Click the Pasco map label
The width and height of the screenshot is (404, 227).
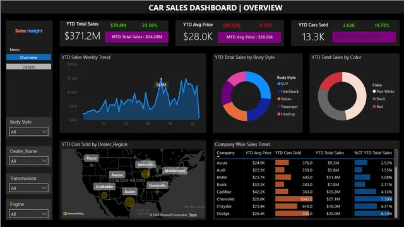91,158
